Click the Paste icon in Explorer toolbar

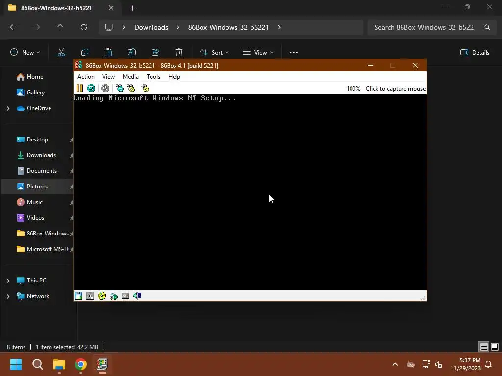(x=108, y=52)
